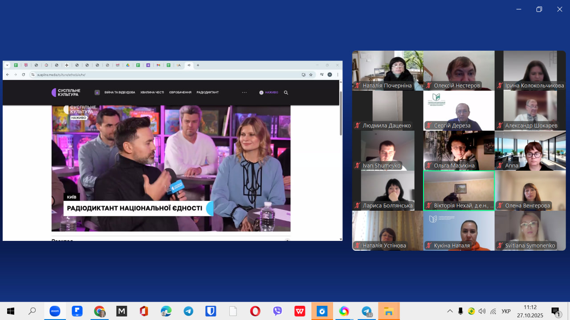Select Вікторія Нехай's video tile

pyautogui.click(x=459, y=190)
